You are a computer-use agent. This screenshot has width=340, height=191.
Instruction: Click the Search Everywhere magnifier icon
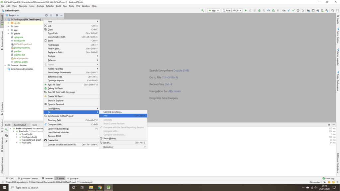click(x=333, y=11)
